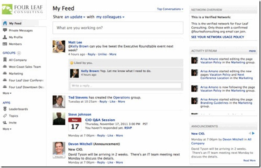The height and width of the screenshot is (168, 261).
Task: Go to My Profile in the sidebar
Action: point(16,37)
